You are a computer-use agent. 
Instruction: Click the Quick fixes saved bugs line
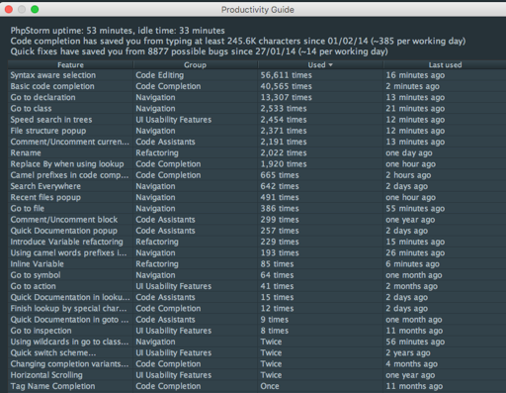[200, 51]
